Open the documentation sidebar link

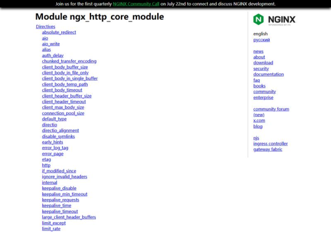pyautogui.click(x=269, y=74)
